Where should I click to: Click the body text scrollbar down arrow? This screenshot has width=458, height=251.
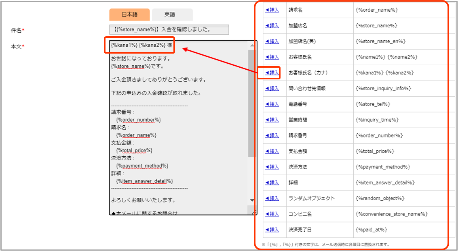click(252, 200)
